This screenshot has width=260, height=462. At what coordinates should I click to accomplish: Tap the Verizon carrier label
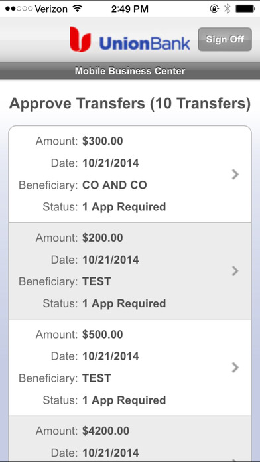[51, 9]
